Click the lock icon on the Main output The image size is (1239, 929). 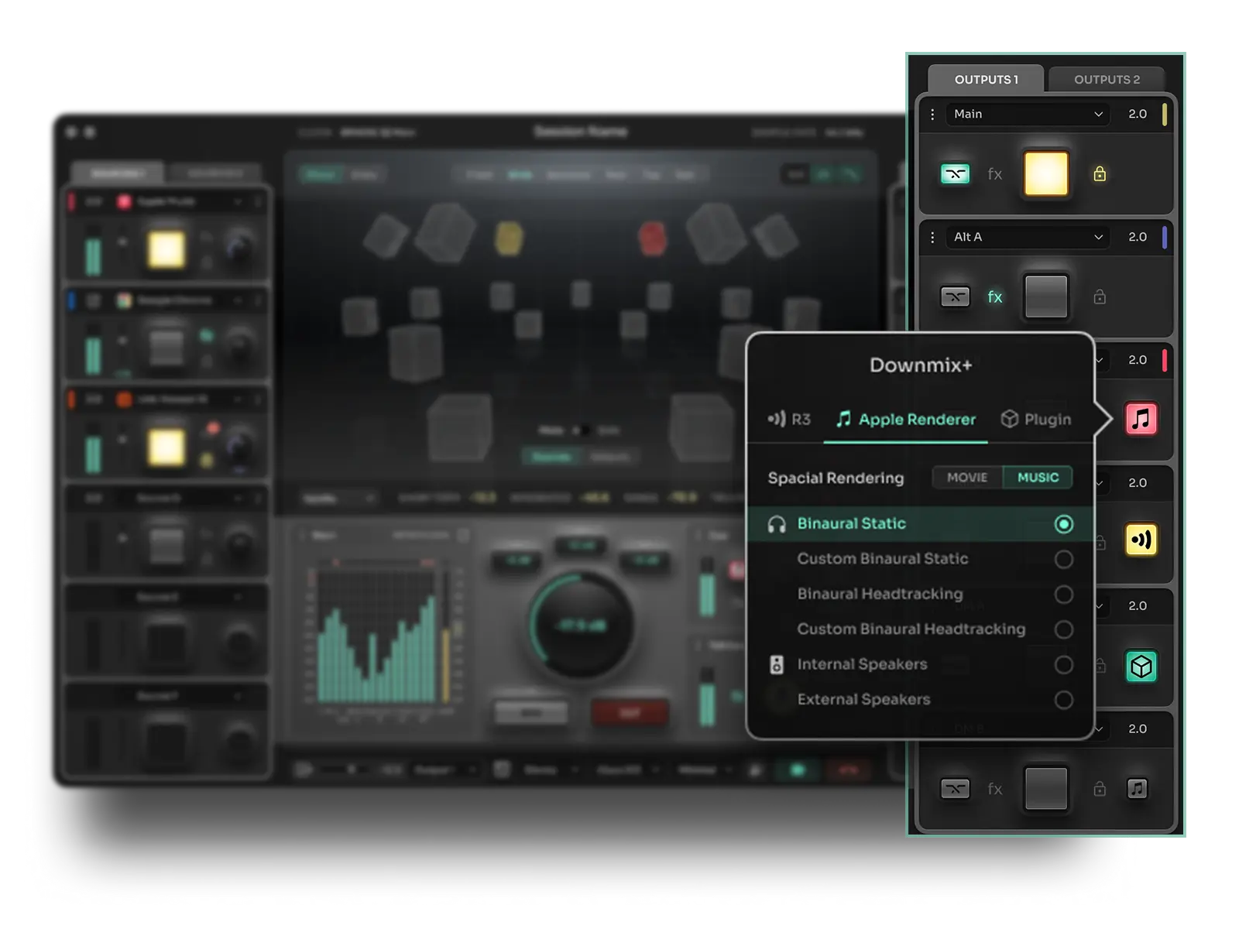point(1100,175)
